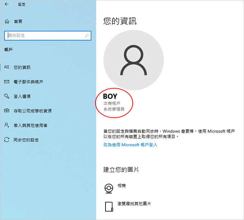The width and height of the screenshot is (244, 220).
Task: Click the 系統管理員 text
Action: (x=114, y=109)
